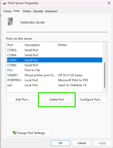113x148 pixels.
Task: Select the COM3: port row
Action: pyautogui.click(x=55, y=50)
